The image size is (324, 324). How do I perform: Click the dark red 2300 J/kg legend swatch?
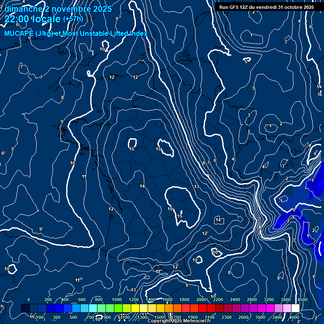[220, 308]
